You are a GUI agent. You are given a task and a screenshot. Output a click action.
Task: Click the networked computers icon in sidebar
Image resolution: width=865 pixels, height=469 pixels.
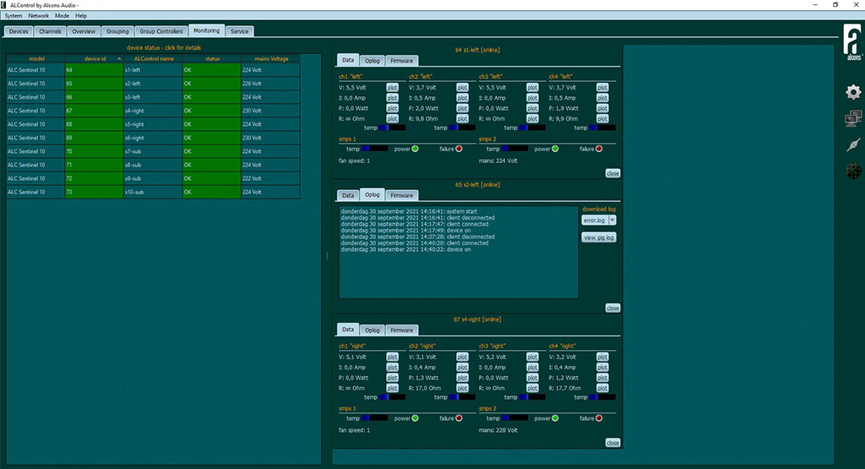click(853, 118)
